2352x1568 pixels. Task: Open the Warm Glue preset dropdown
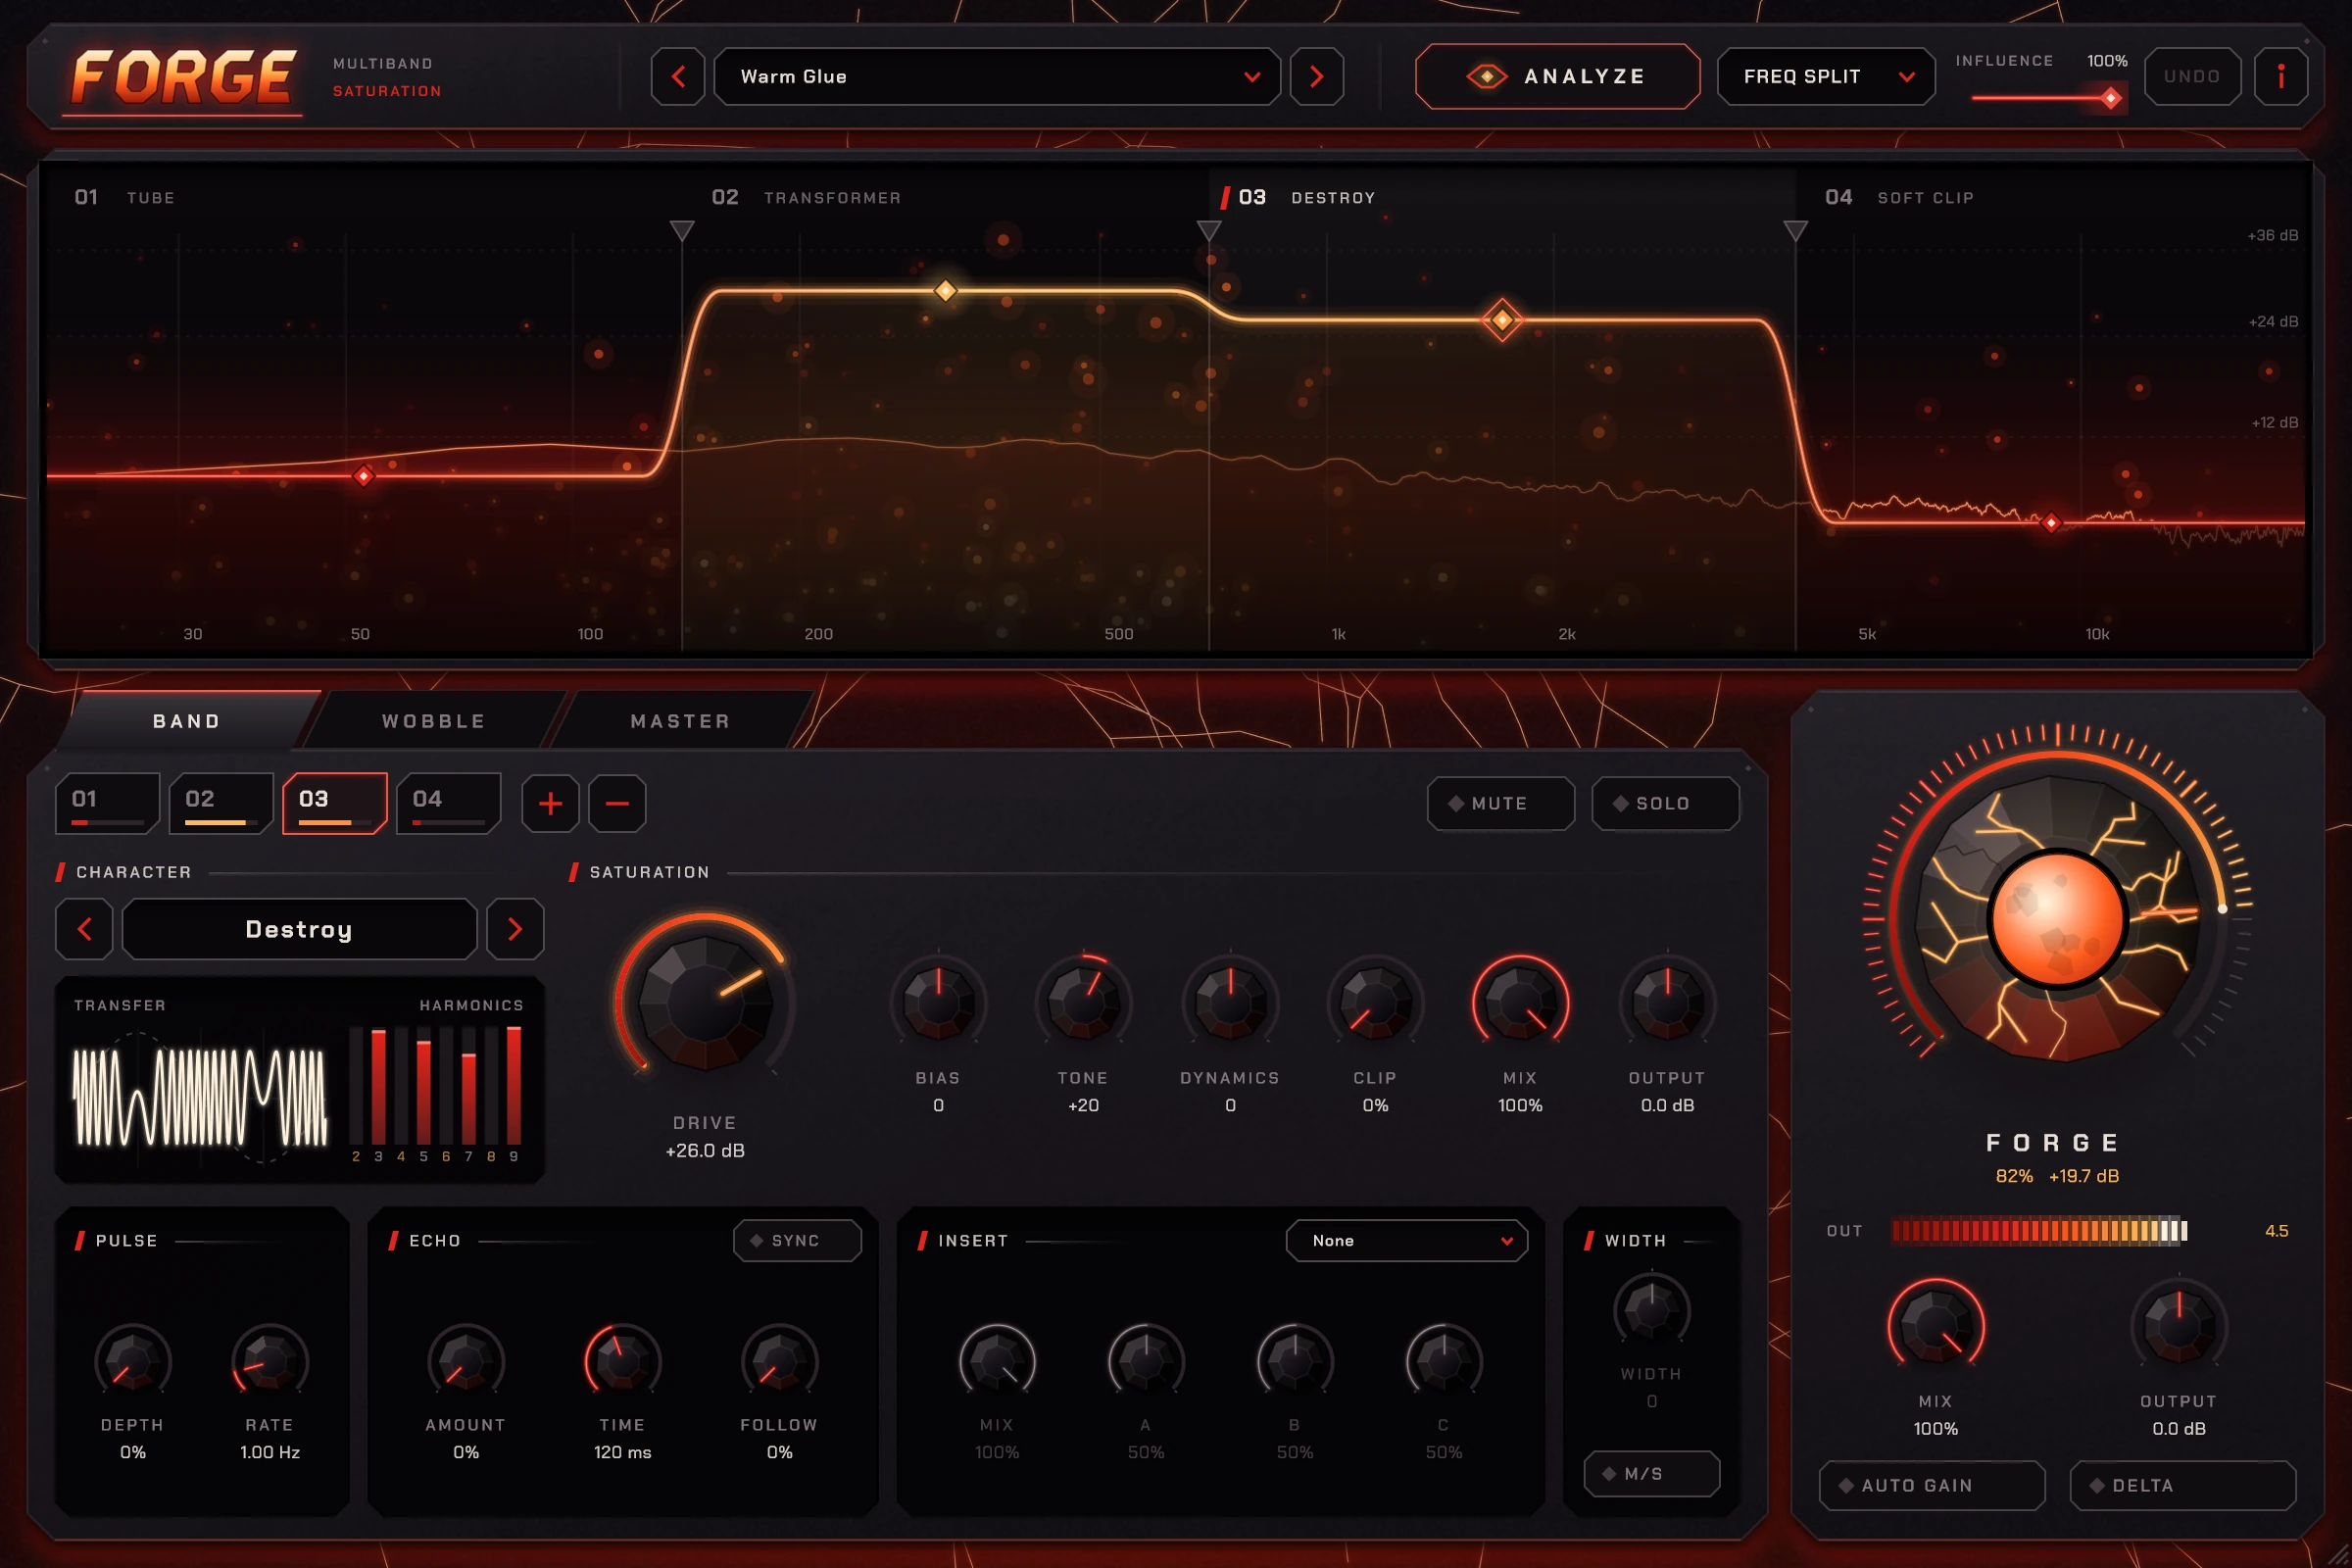[x=997, y=76]
